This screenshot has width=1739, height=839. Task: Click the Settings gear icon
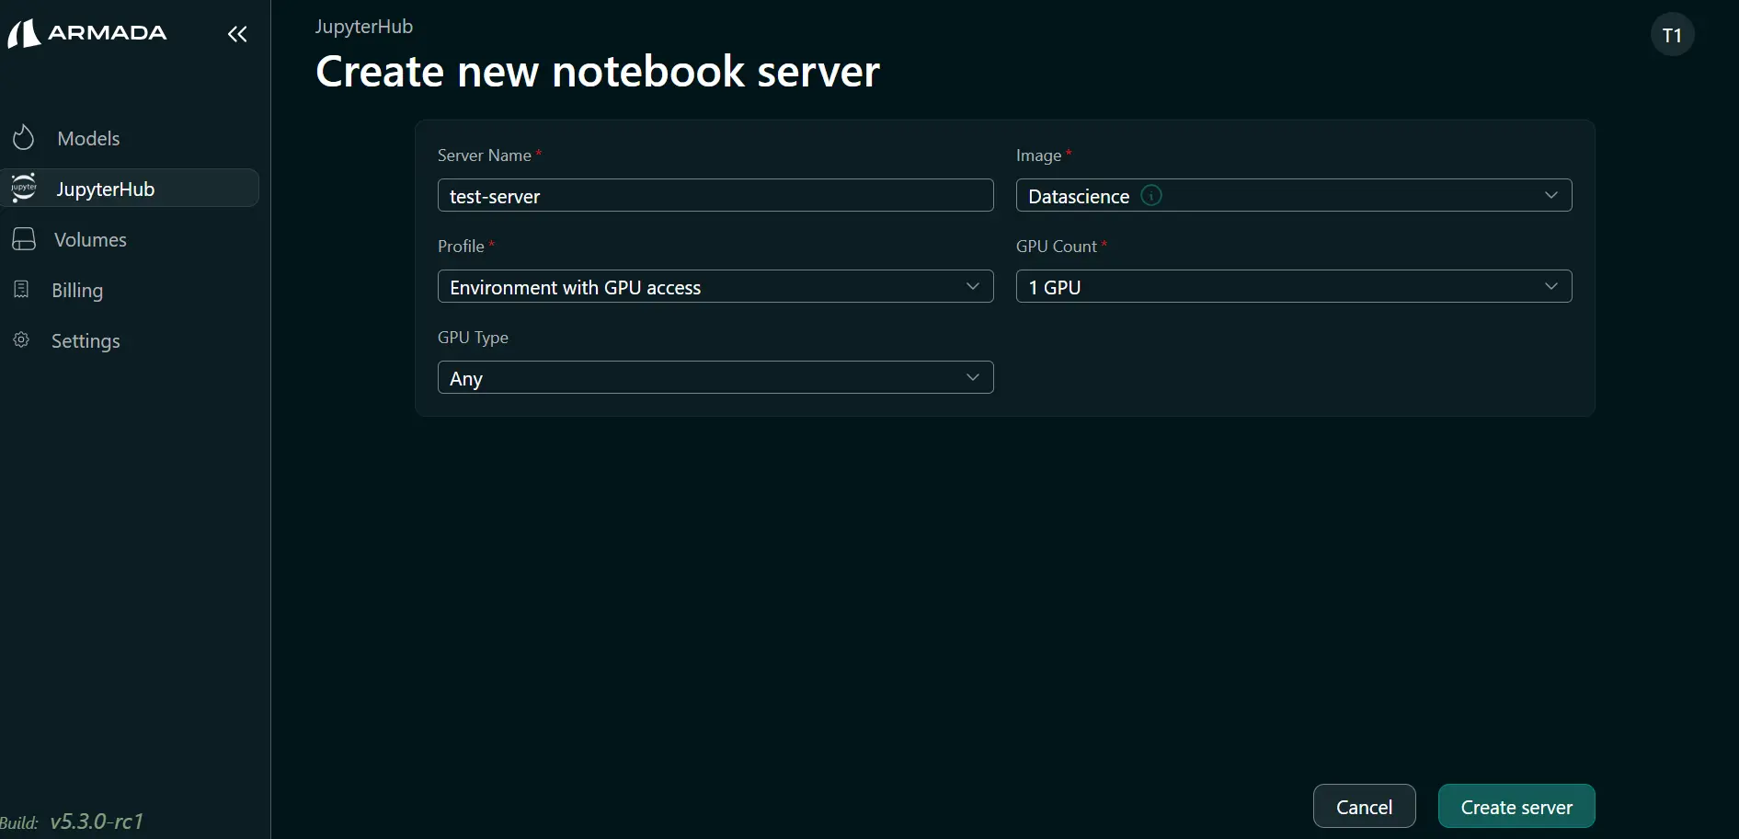tap(21, 340)
